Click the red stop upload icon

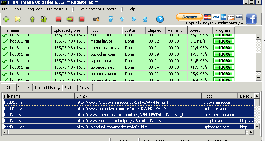pyautogui.click(x=82, y=19)
